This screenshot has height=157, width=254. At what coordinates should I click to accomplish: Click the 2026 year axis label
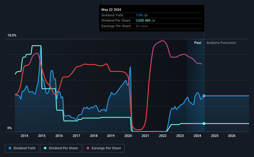click(232, 136)
